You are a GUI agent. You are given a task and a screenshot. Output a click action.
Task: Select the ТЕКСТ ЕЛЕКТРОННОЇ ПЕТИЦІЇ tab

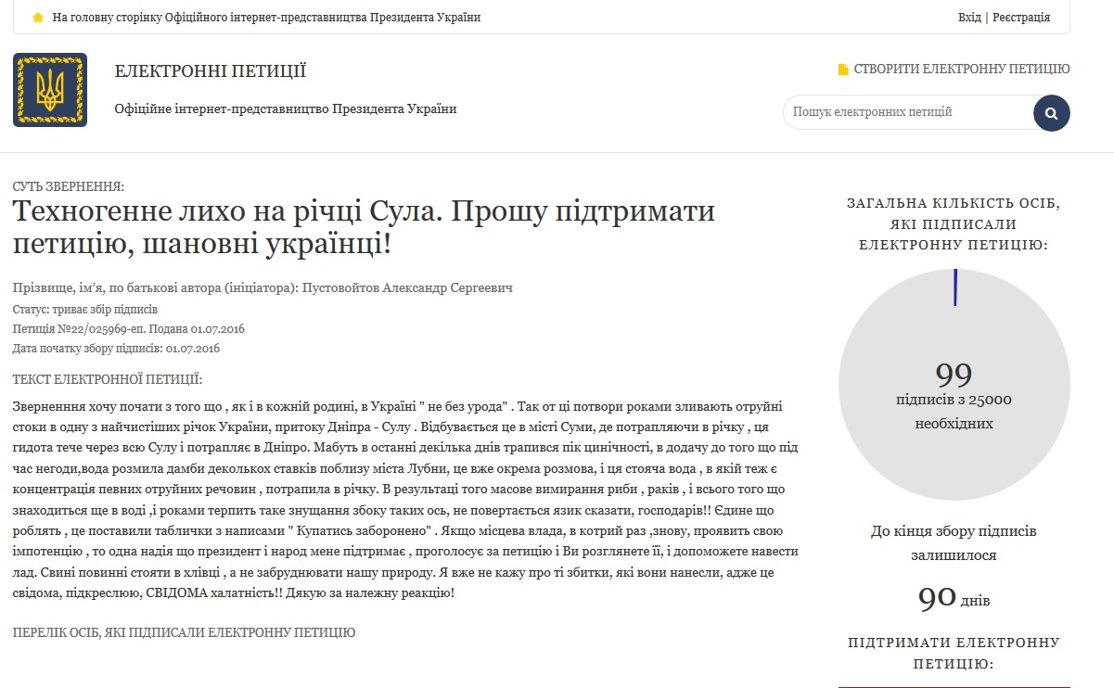coord(108,380)
